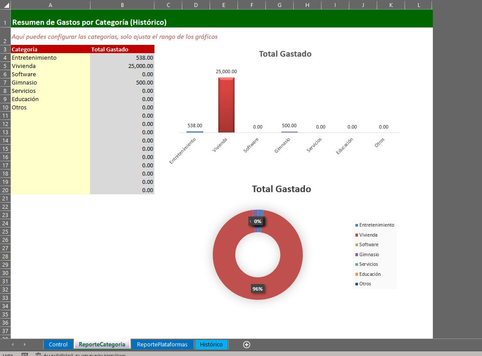Click the Vivienda legend entry
This screenshot has width=482, height=356.
(366, 235)
